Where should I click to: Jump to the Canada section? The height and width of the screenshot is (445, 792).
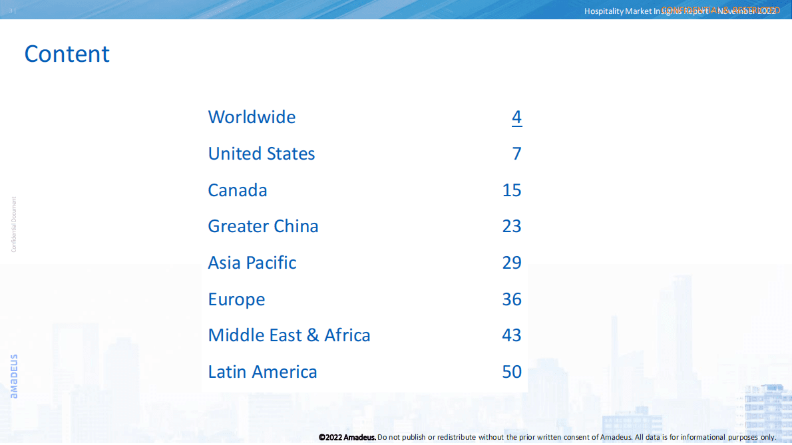point(238,190)
